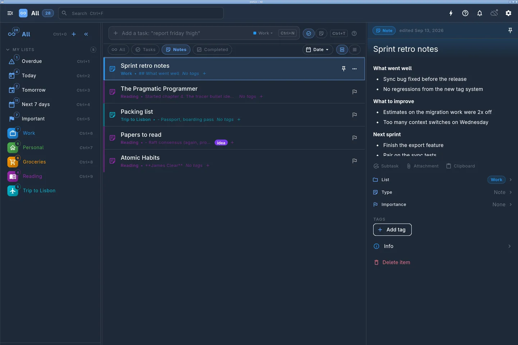This screenshot has width=518, height=345.
Task: Open settings gear icon
Action: click(508, 13)
